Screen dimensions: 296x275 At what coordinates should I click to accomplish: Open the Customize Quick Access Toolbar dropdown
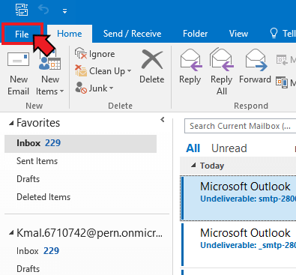click(64, 11)
